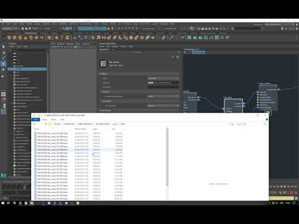Viewport: 299px width, 224px height.
Task: Open the shelf options menu at right edge
Action: click(x=297, y=37)
